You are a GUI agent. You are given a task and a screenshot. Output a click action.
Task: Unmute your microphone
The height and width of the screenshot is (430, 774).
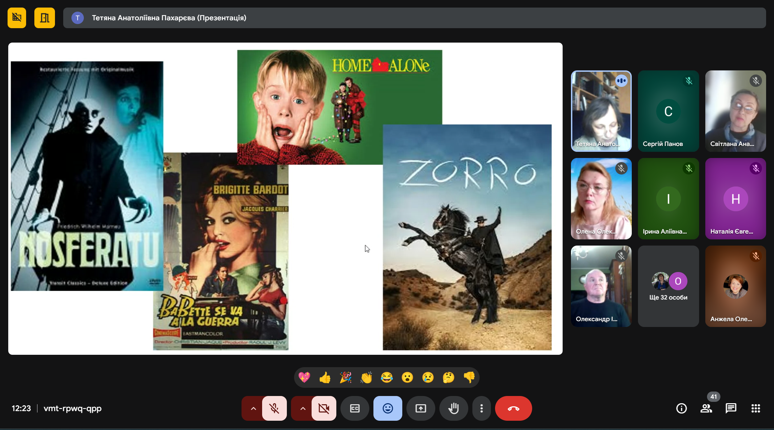pos(274,408)
